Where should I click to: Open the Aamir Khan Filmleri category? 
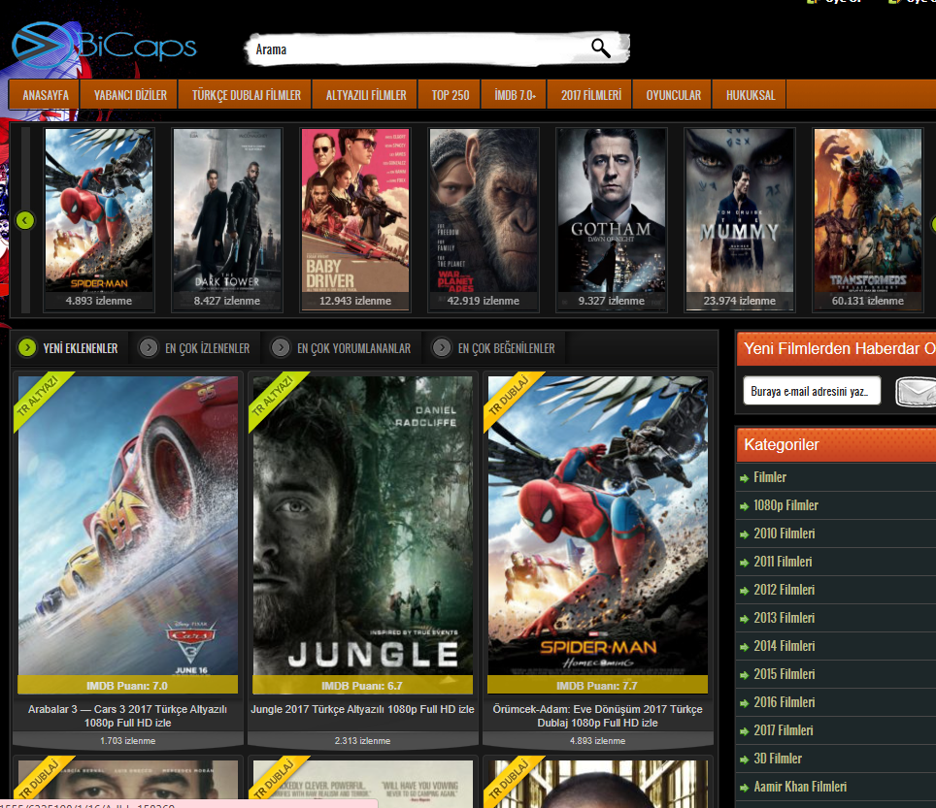[x=800, y=786]
